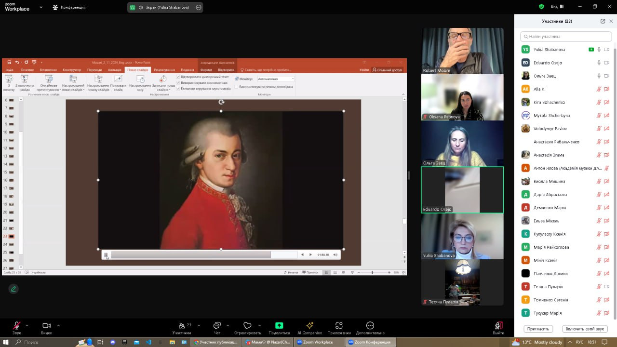Click the Пригласить button
Image resolution: width=617 pixels, height=347 pixels.
tap(538, 329)
